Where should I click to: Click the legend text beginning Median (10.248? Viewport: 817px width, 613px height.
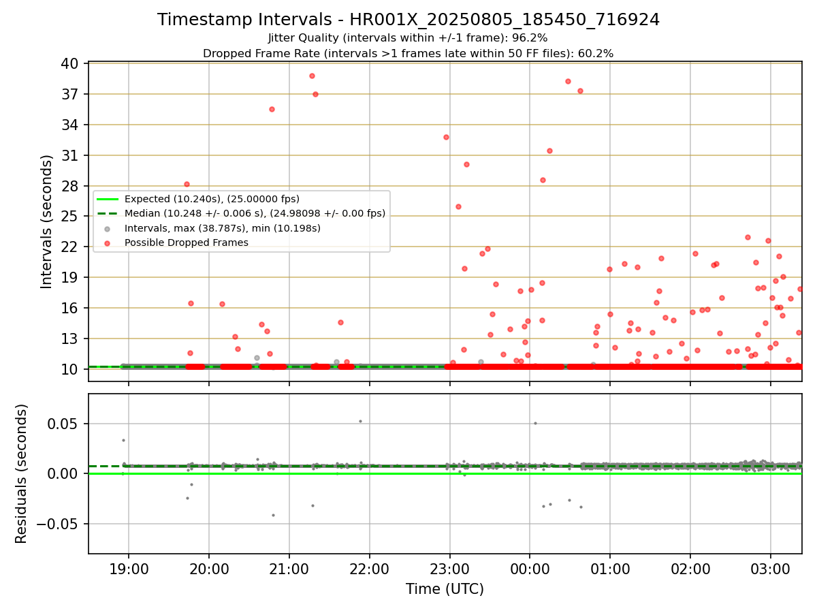tap(255, 213)
